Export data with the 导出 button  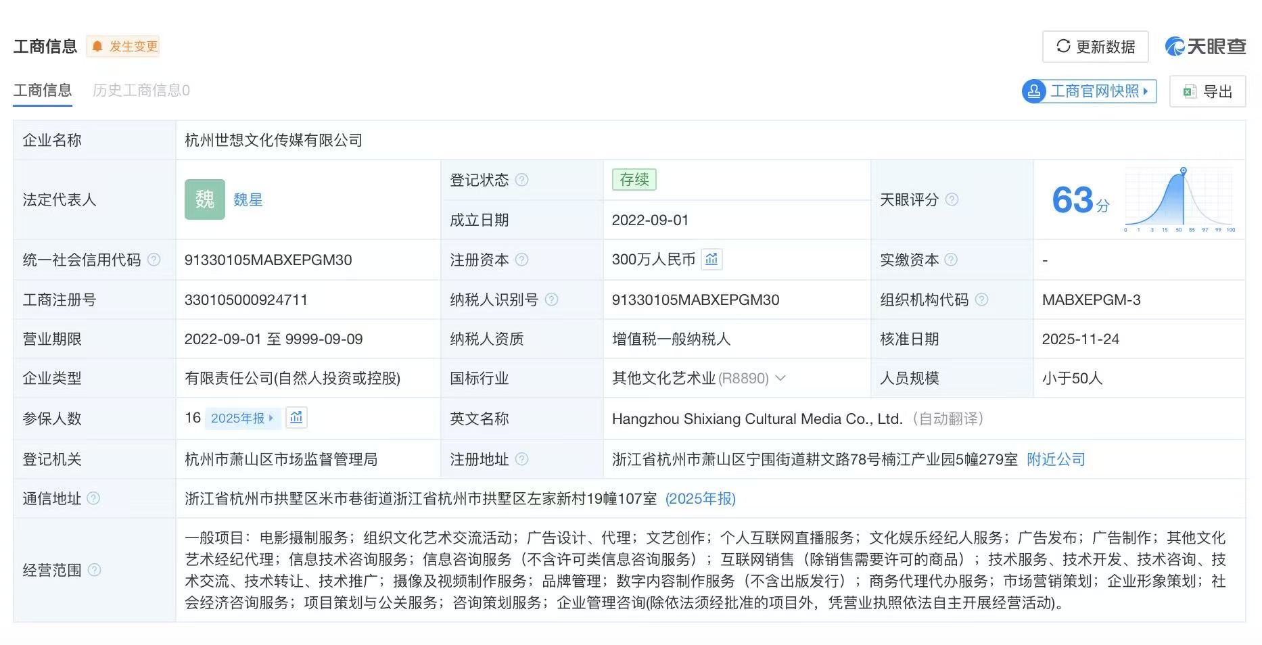1207,91
